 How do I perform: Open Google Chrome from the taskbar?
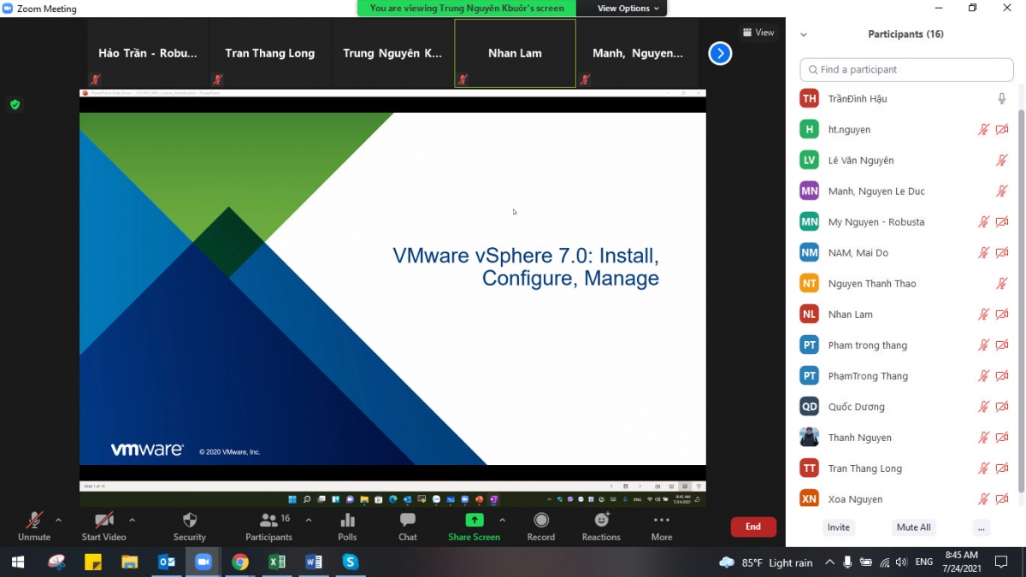(240, 562)
